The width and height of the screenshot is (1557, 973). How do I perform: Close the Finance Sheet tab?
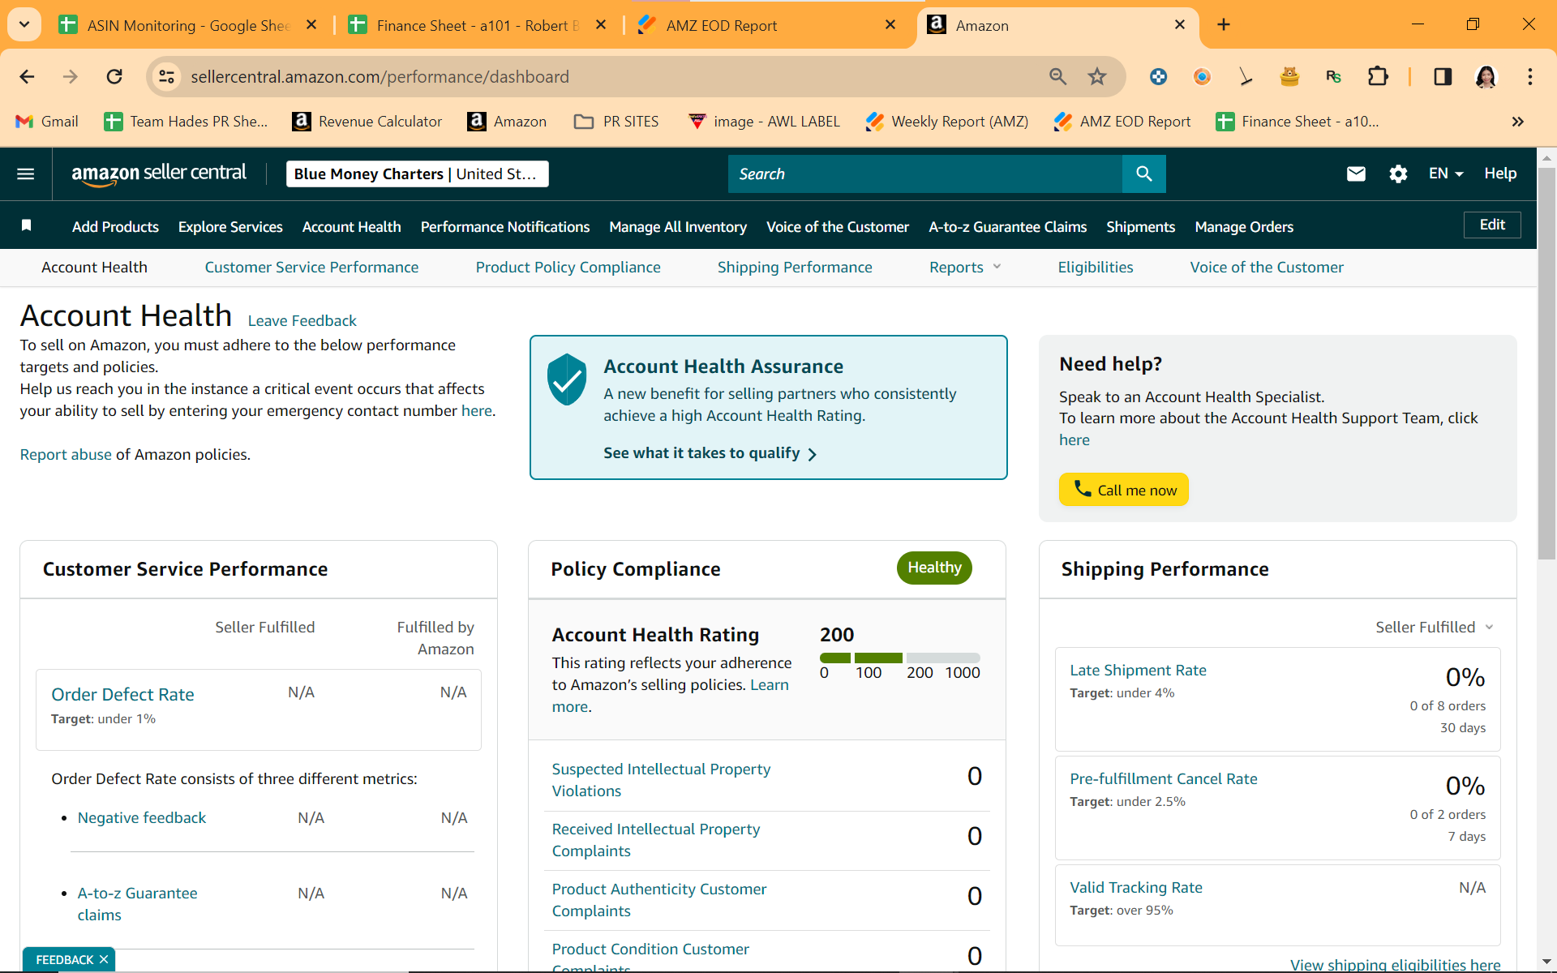601,25
